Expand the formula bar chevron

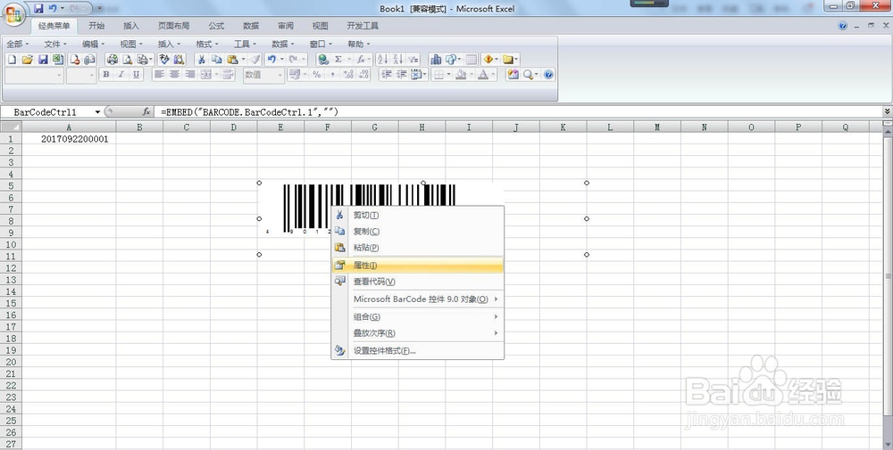pos(887,111)
